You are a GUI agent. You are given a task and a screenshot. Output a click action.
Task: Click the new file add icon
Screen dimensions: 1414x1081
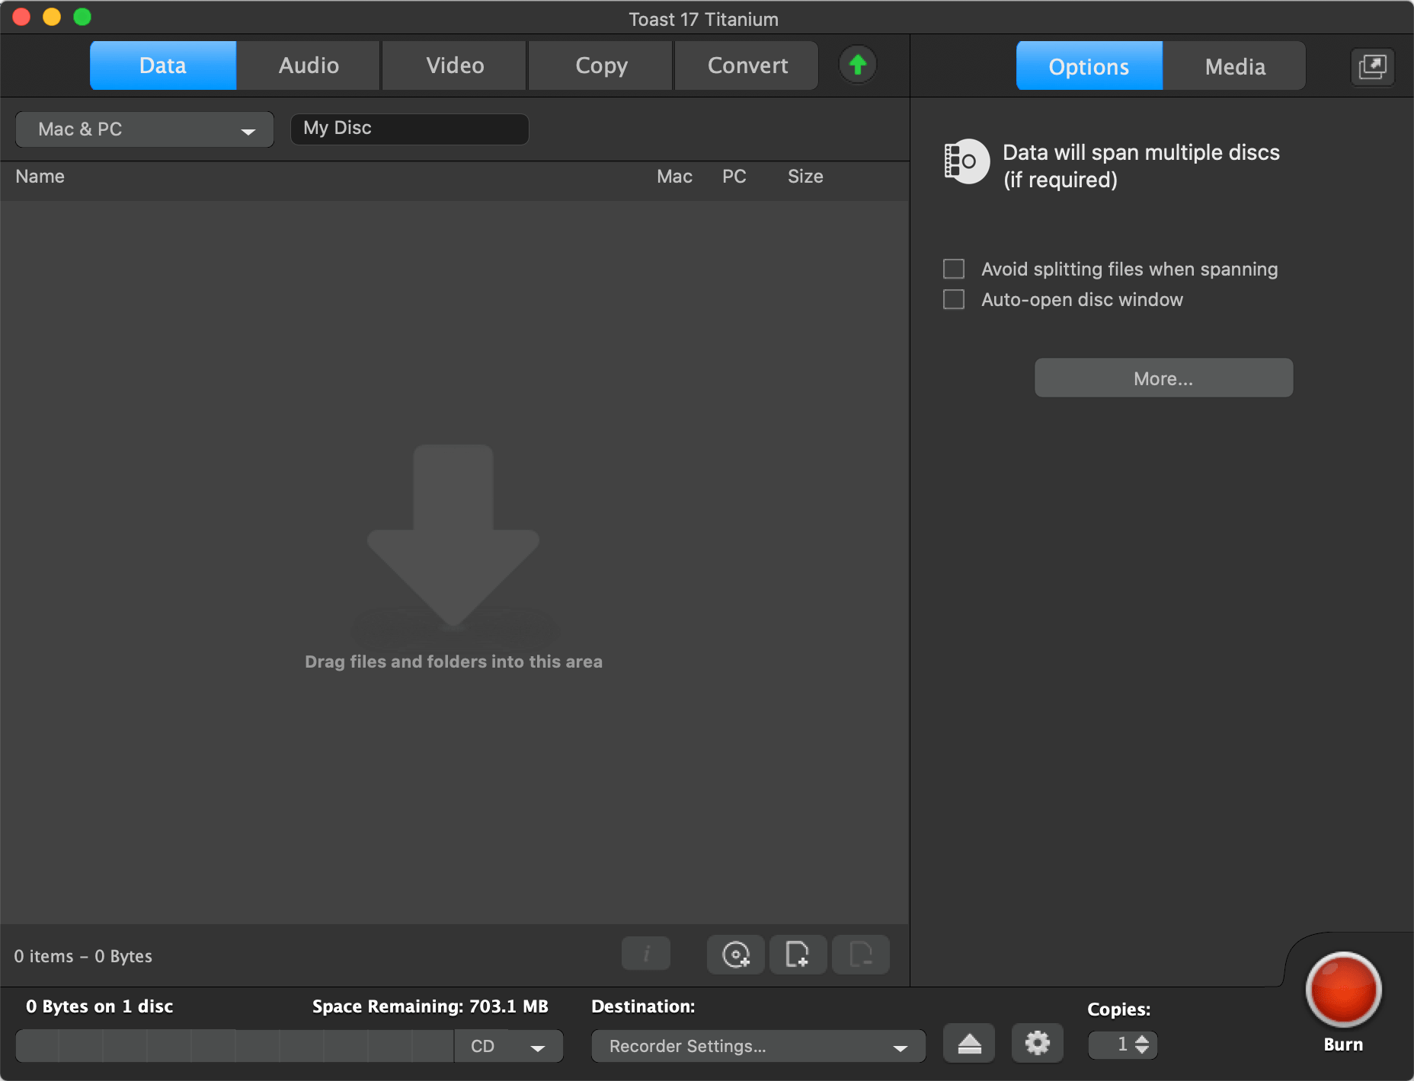[x=798, y=955]
